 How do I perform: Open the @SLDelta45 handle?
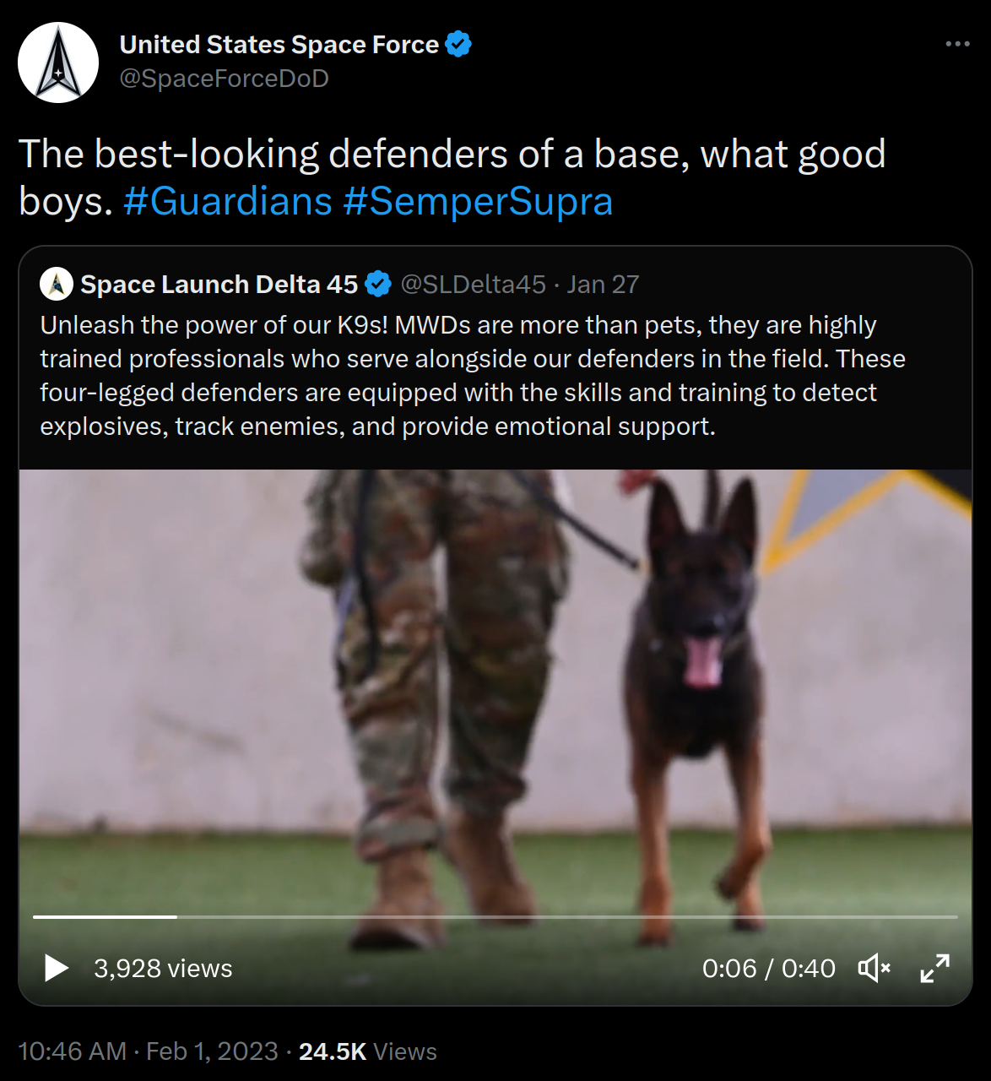tap(473, 285)
